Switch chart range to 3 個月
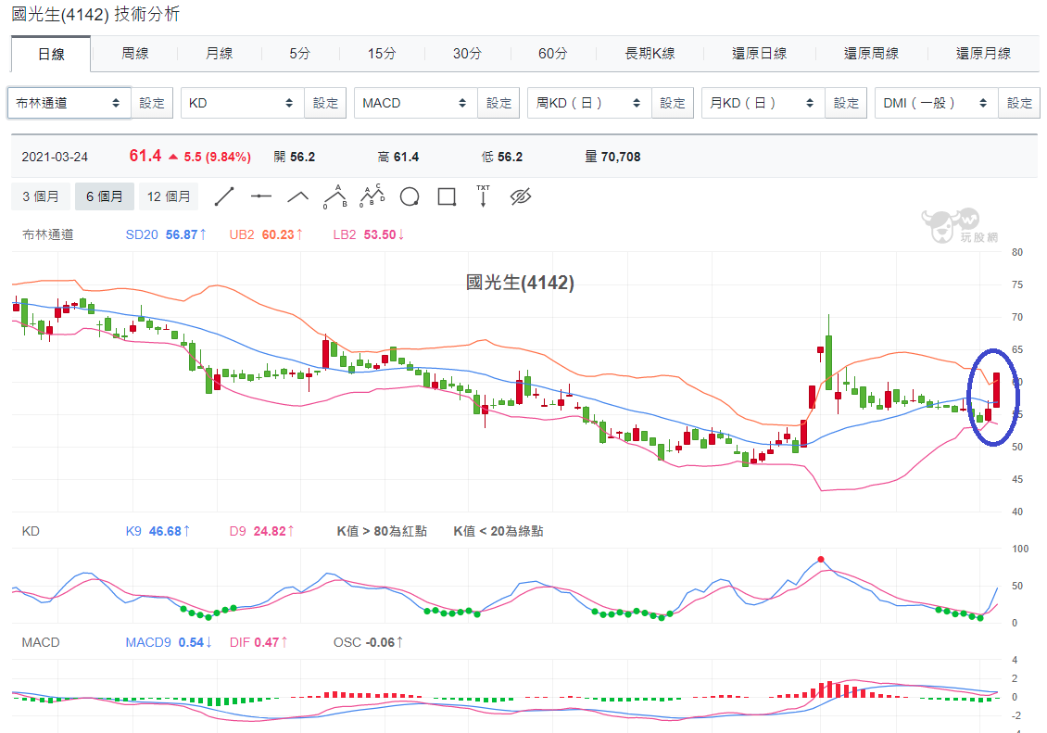The image size is (1047, 733). pos(41,196)
